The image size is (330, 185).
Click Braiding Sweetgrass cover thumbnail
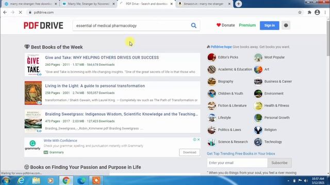click(x=33, y=121)
